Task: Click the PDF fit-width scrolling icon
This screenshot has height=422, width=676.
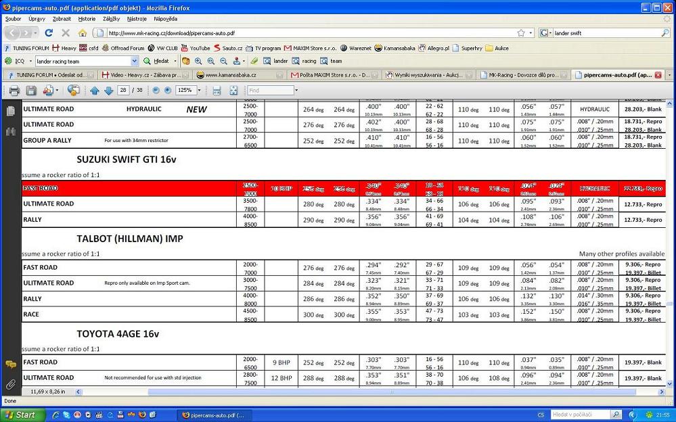Action: click(x=217, y=91)
